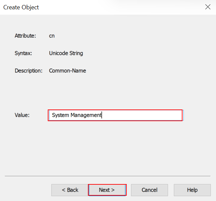Click the left angle bracket on Back button
The image size is (216, 201).
[x=63, y=190]
